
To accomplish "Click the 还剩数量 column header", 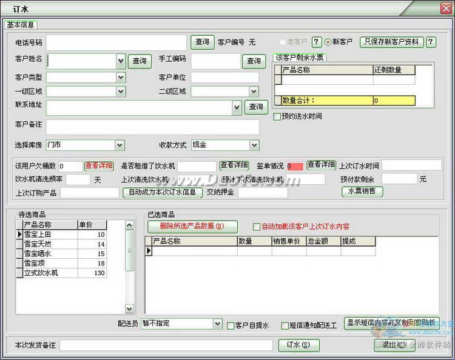I will tap(394, 70).
